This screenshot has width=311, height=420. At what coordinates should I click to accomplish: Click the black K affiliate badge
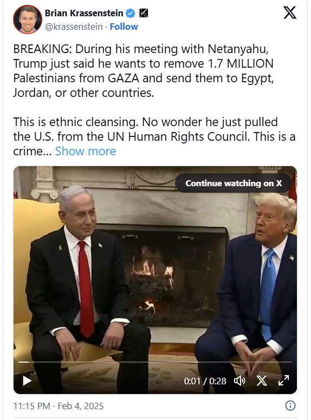tap(144, 13)
